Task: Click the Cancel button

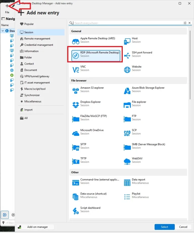Action: [183, 227]
